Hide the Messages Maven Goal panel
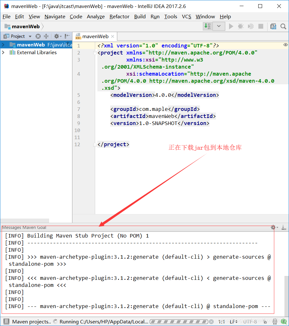 (x=284, y=227)
